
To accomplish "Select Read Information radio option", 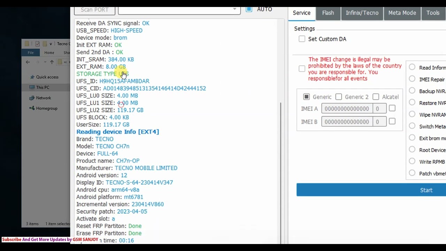I will coord(412,67).
